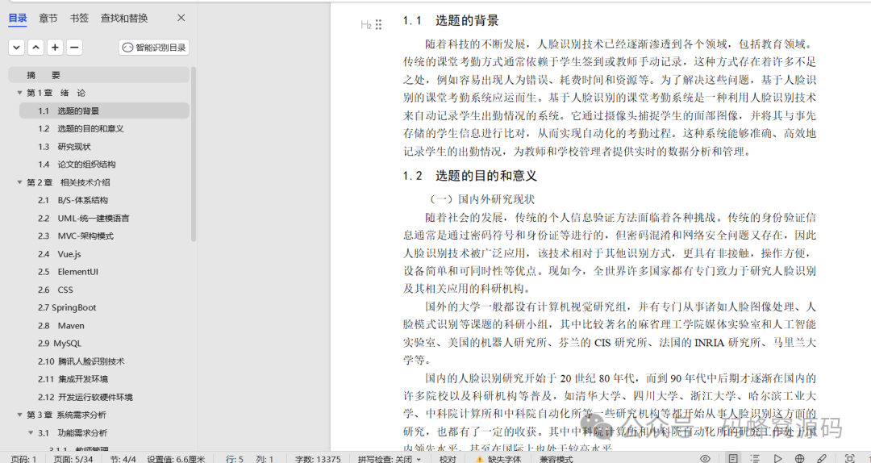
Task: Click the 校对 proofreading button
Action: click(x=448, y=458)
